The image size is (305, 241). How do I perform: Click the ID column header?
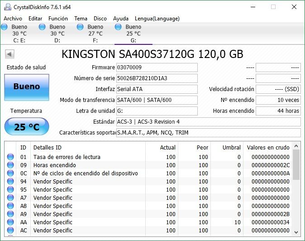click(x=23, y=148)
